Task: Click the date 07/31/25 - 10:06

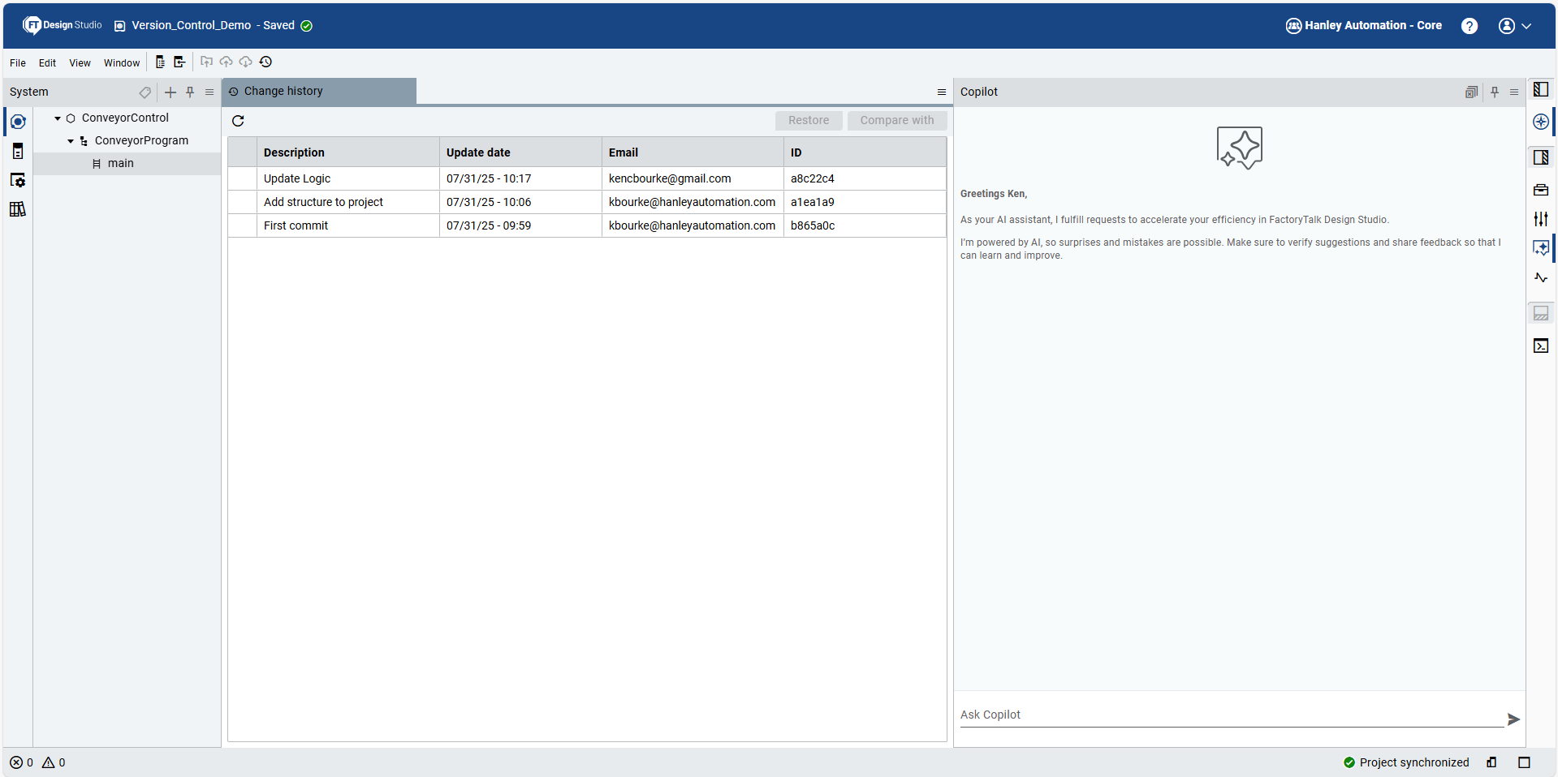Action: 489,202
